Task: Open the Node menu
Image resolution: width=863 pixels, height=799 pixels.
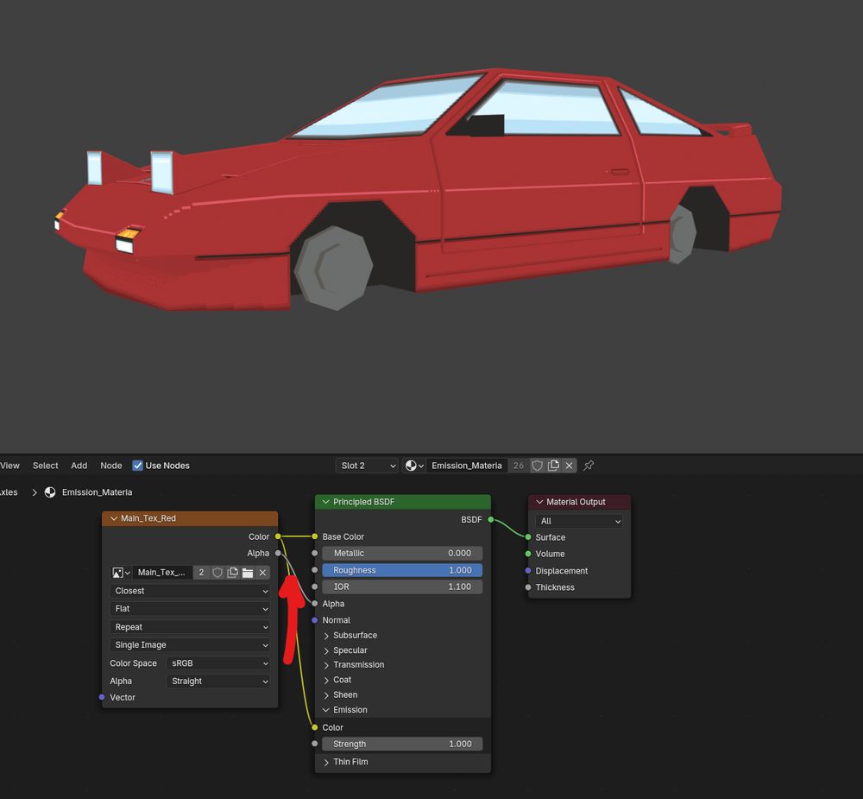Action: tap(111, 466)
